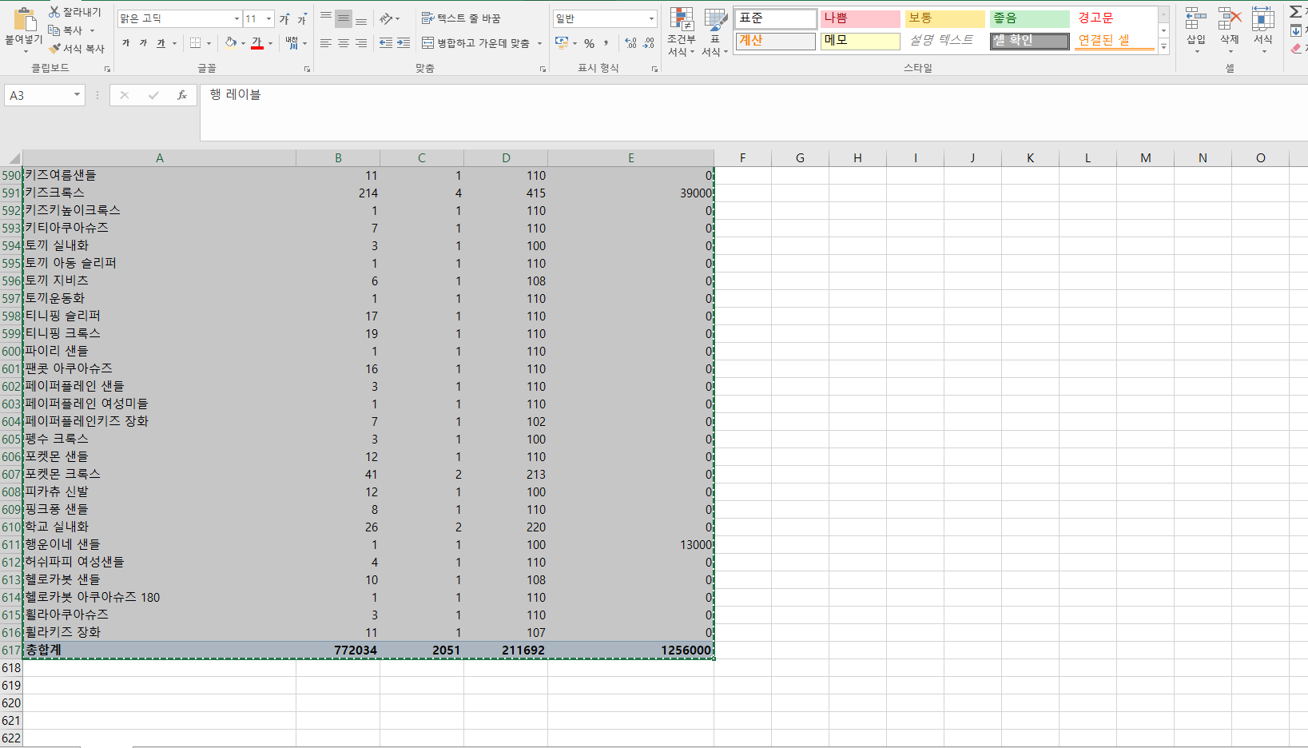This screenshot has height=748, width=1308.
Task: Apply comma style number format
Action: click(606, 43)
